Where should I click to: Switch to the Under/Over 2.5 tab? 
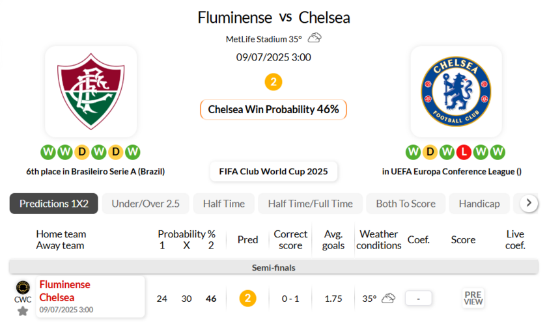tap(145, 204)
